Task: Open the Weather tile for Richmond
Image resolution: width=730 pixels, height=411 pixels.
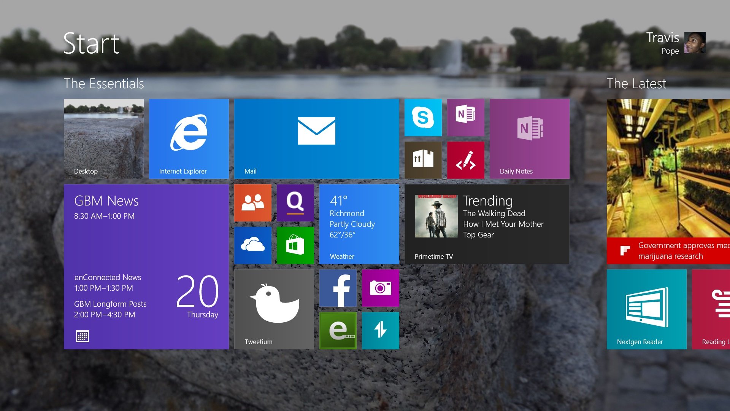Action: pos(359,224)
